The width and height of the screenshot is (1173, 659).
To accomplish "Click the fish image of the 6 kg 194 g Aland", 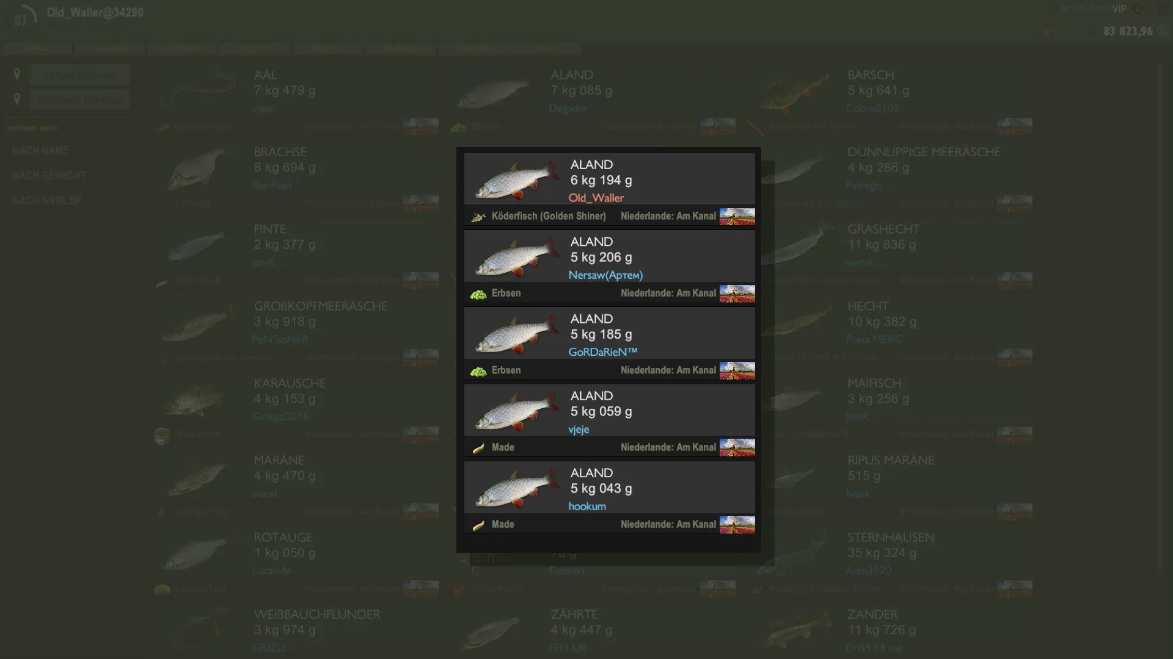I will (517, 179).
